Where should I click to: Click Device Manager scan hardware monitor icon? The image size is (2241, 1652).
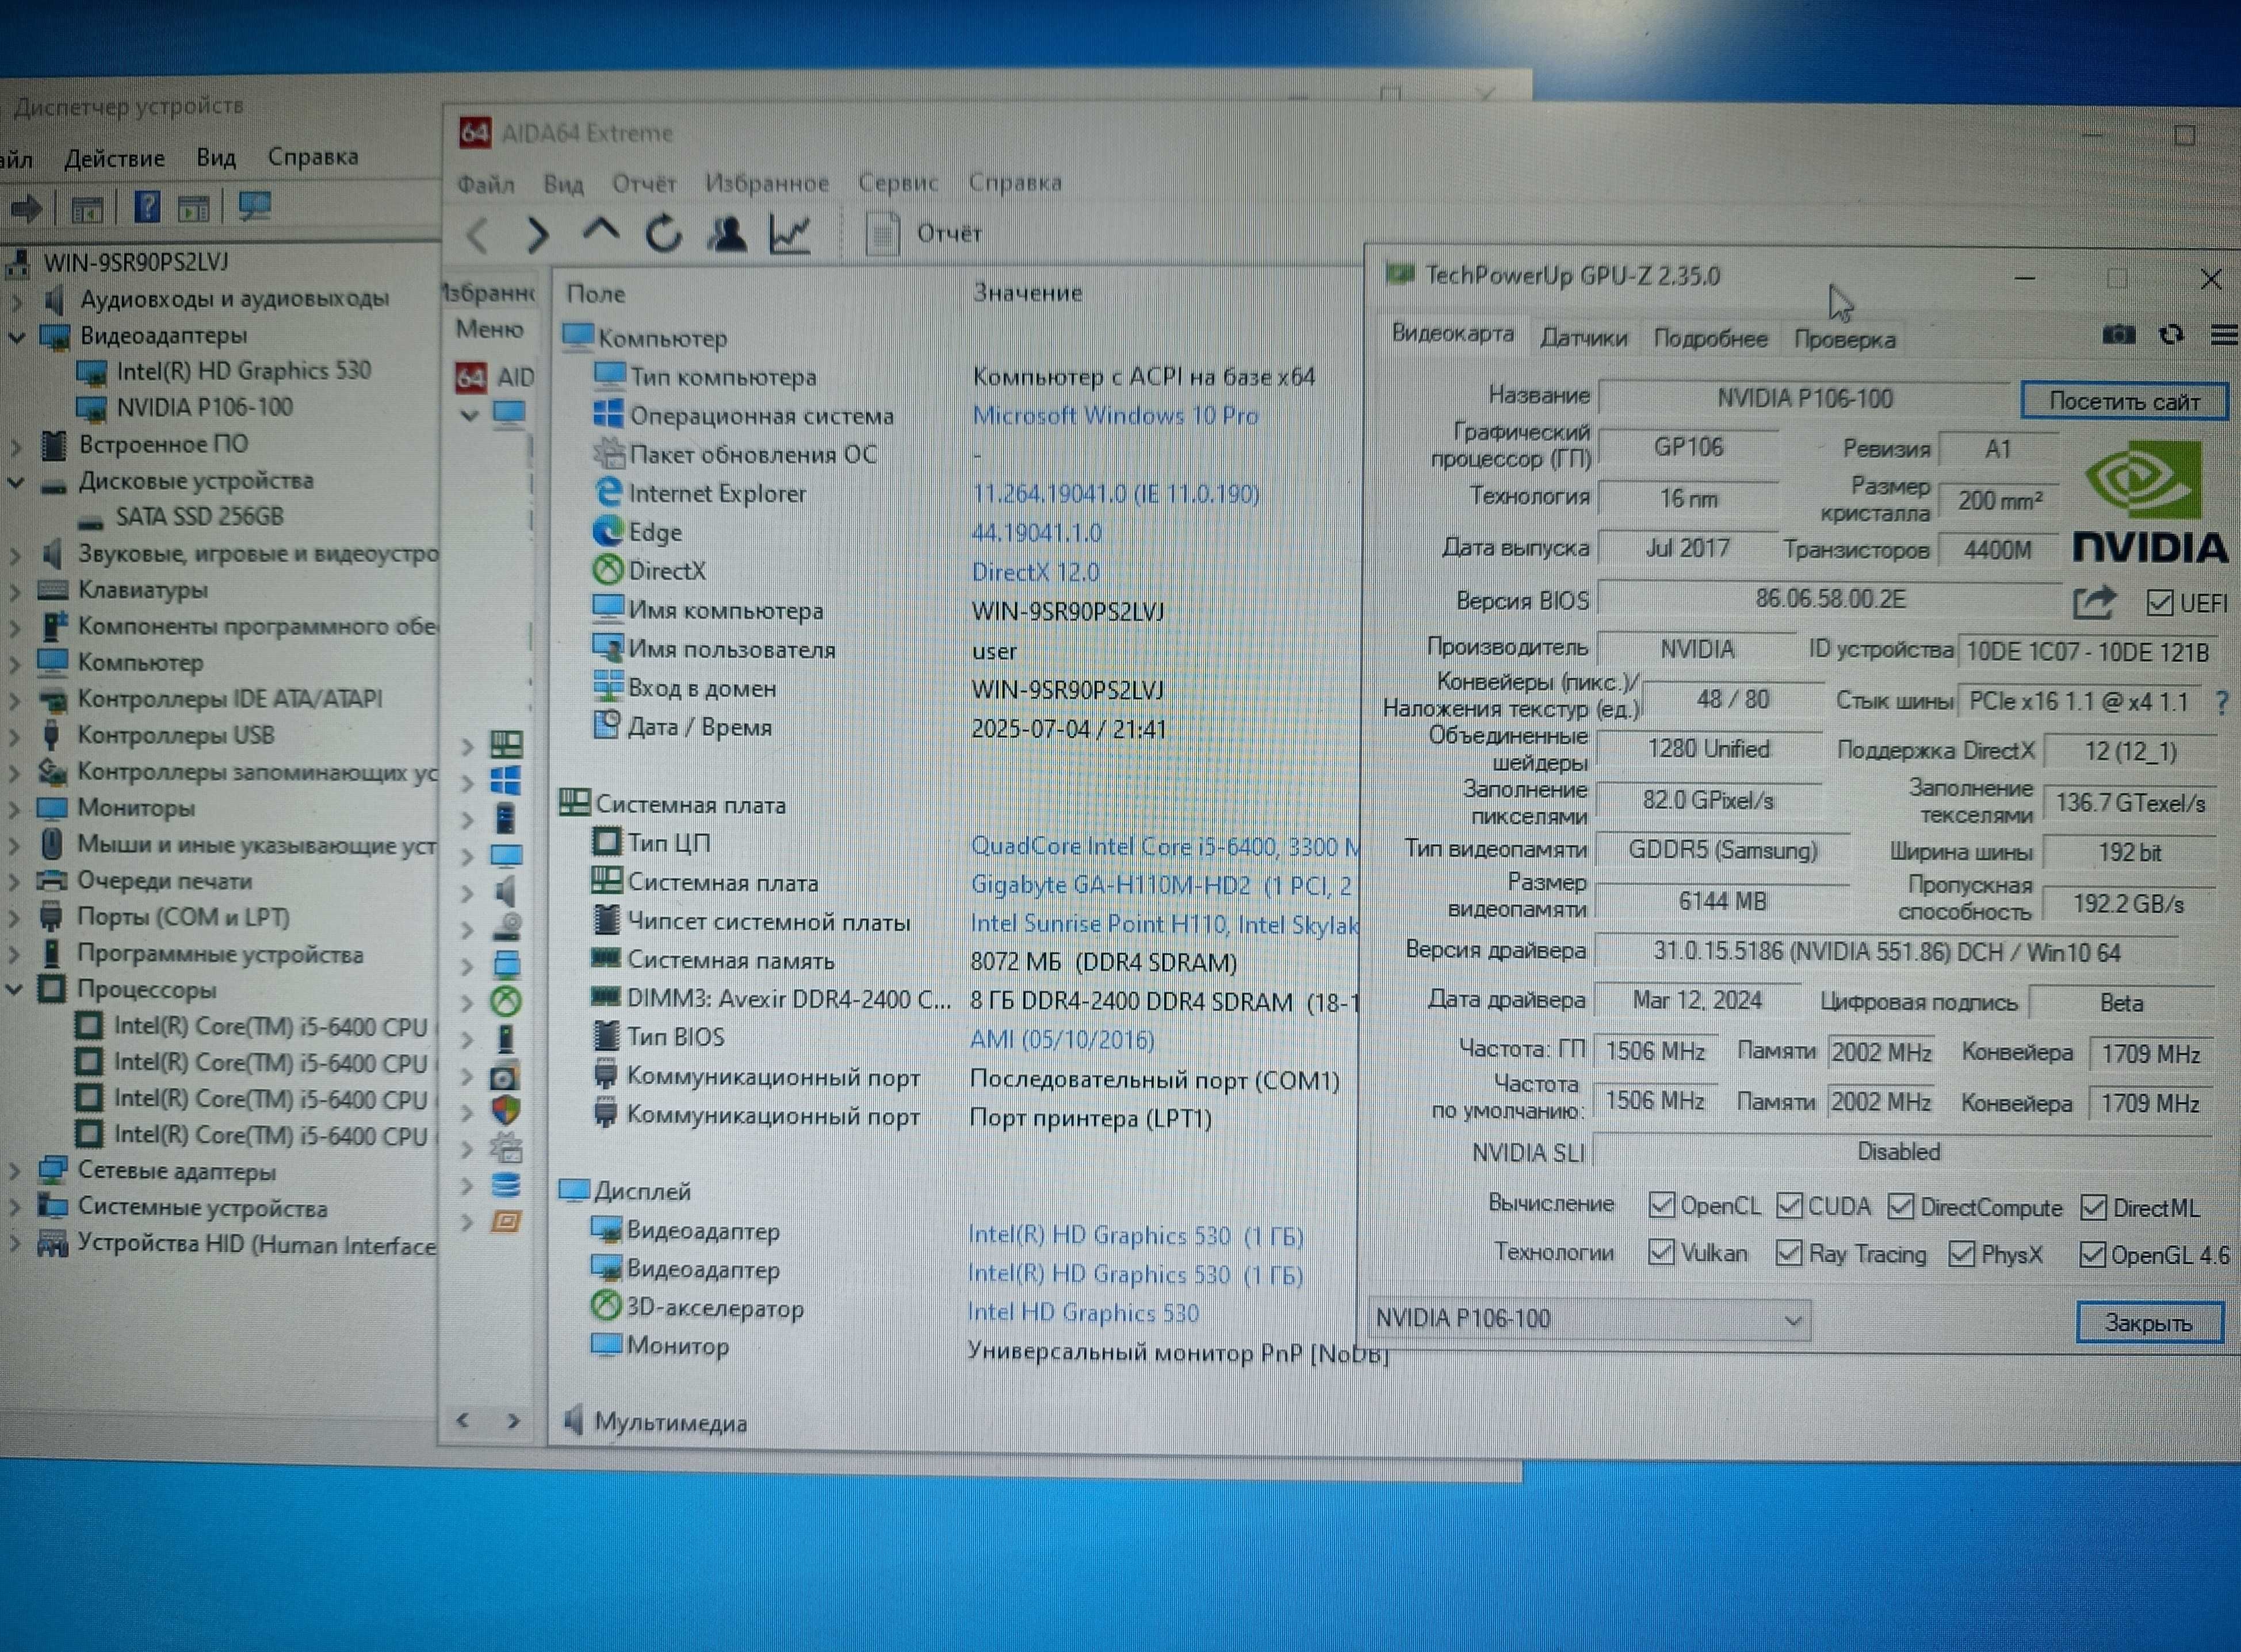254,207
